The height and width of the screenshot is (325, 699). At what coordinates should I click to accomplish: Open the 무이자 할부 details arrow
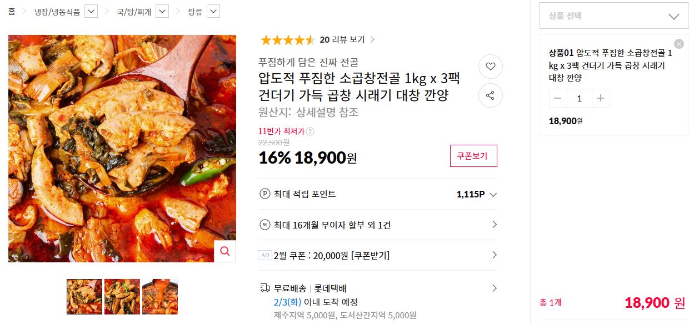click(x=494, y=225)
